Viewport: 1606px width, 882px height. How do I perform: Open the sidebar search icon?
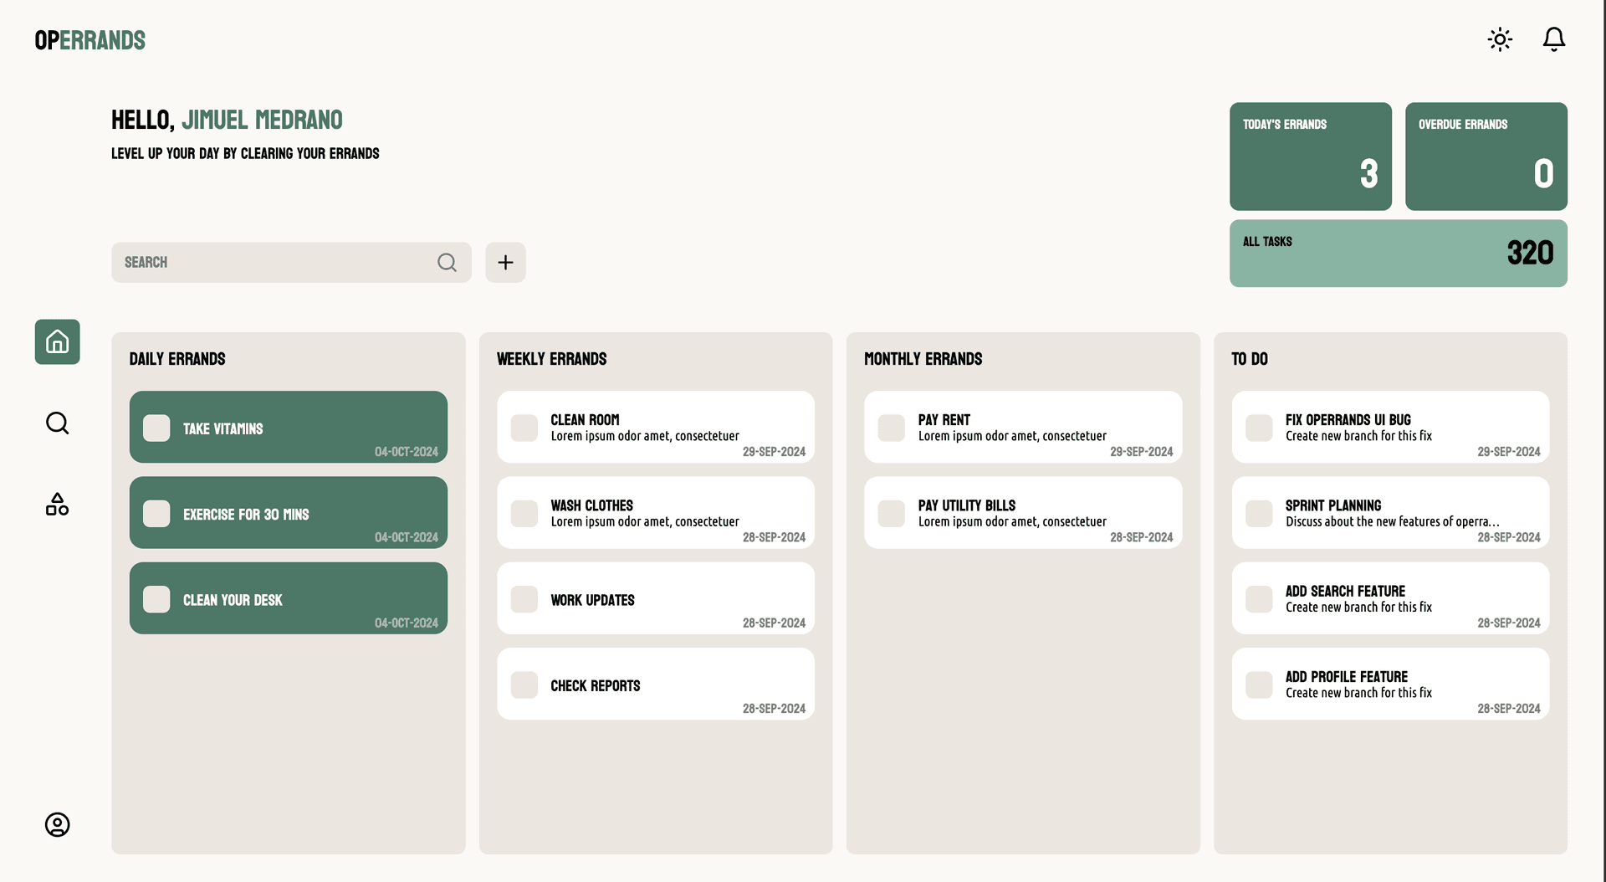tap(57, 423)
